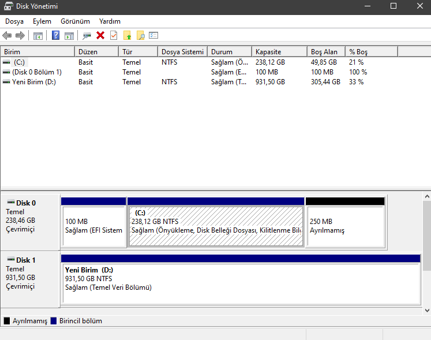Minimize the Disk Yönetimi window

click(x=368, y=6)
